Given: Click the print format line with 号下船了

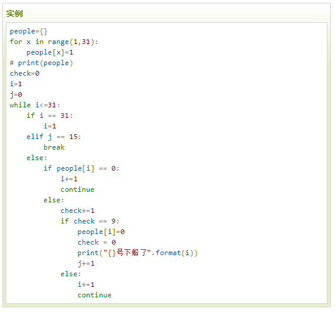Looking at the screenshot, I should [x=137, y=253].
